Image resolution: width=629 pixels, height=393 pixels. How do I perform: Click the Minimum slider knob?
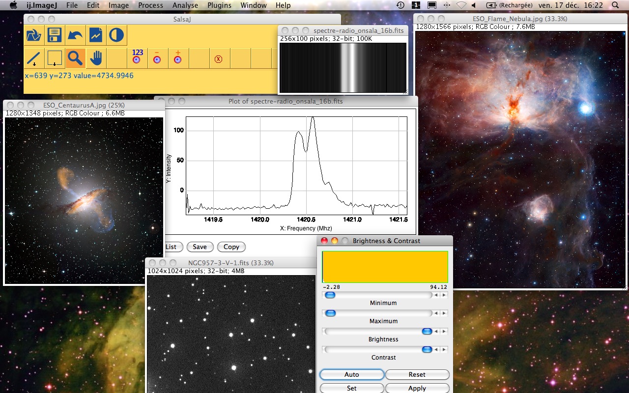[330, 295]
